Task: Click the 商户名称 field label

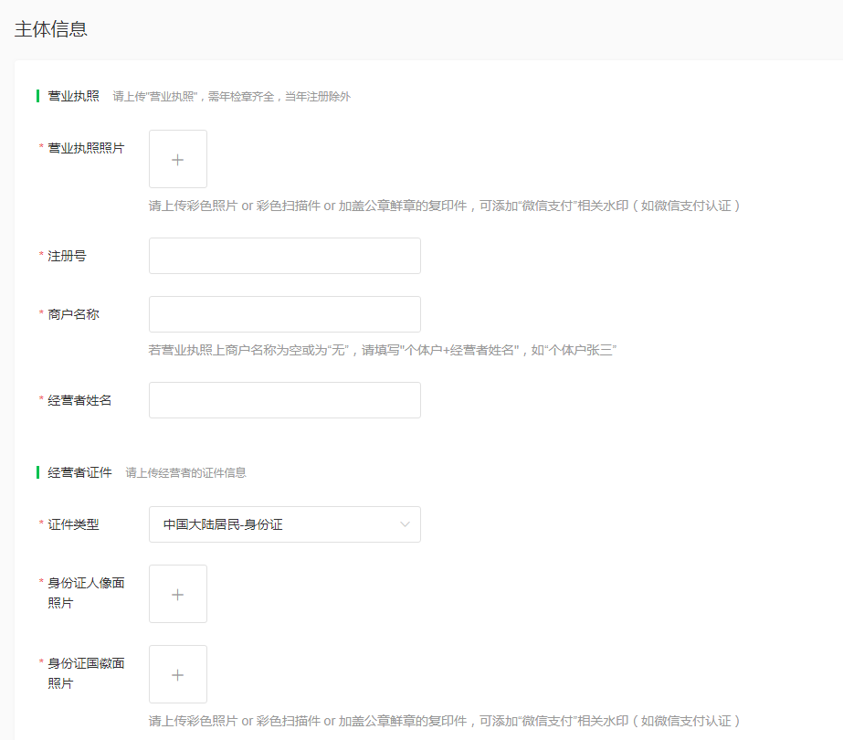Action: click(x=73, y=314)
